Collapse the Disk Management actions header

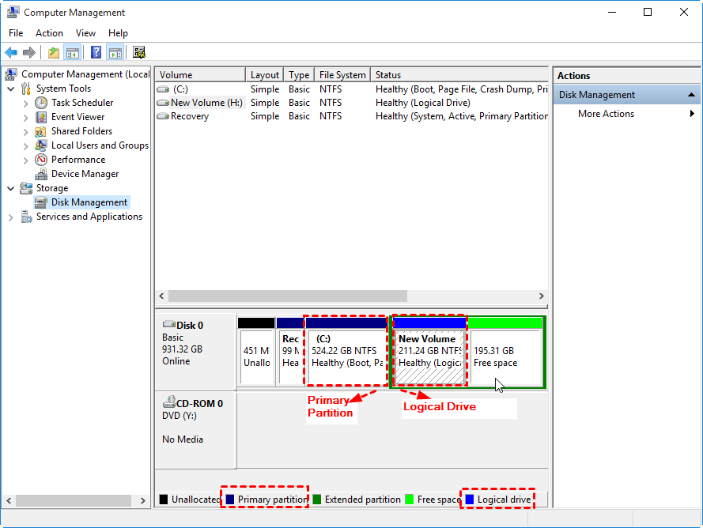point(691,94)
